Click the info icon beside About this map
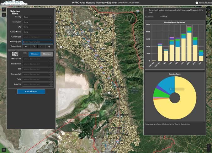This screenshot has width=212, height=153. tap(197, 3)
